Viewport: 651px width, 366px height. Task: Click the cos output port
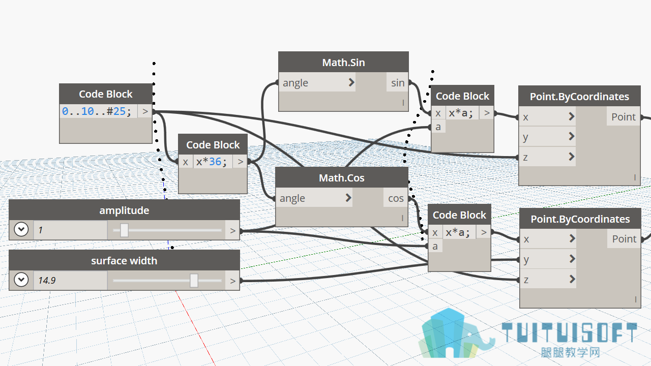(x=396, y=198)
